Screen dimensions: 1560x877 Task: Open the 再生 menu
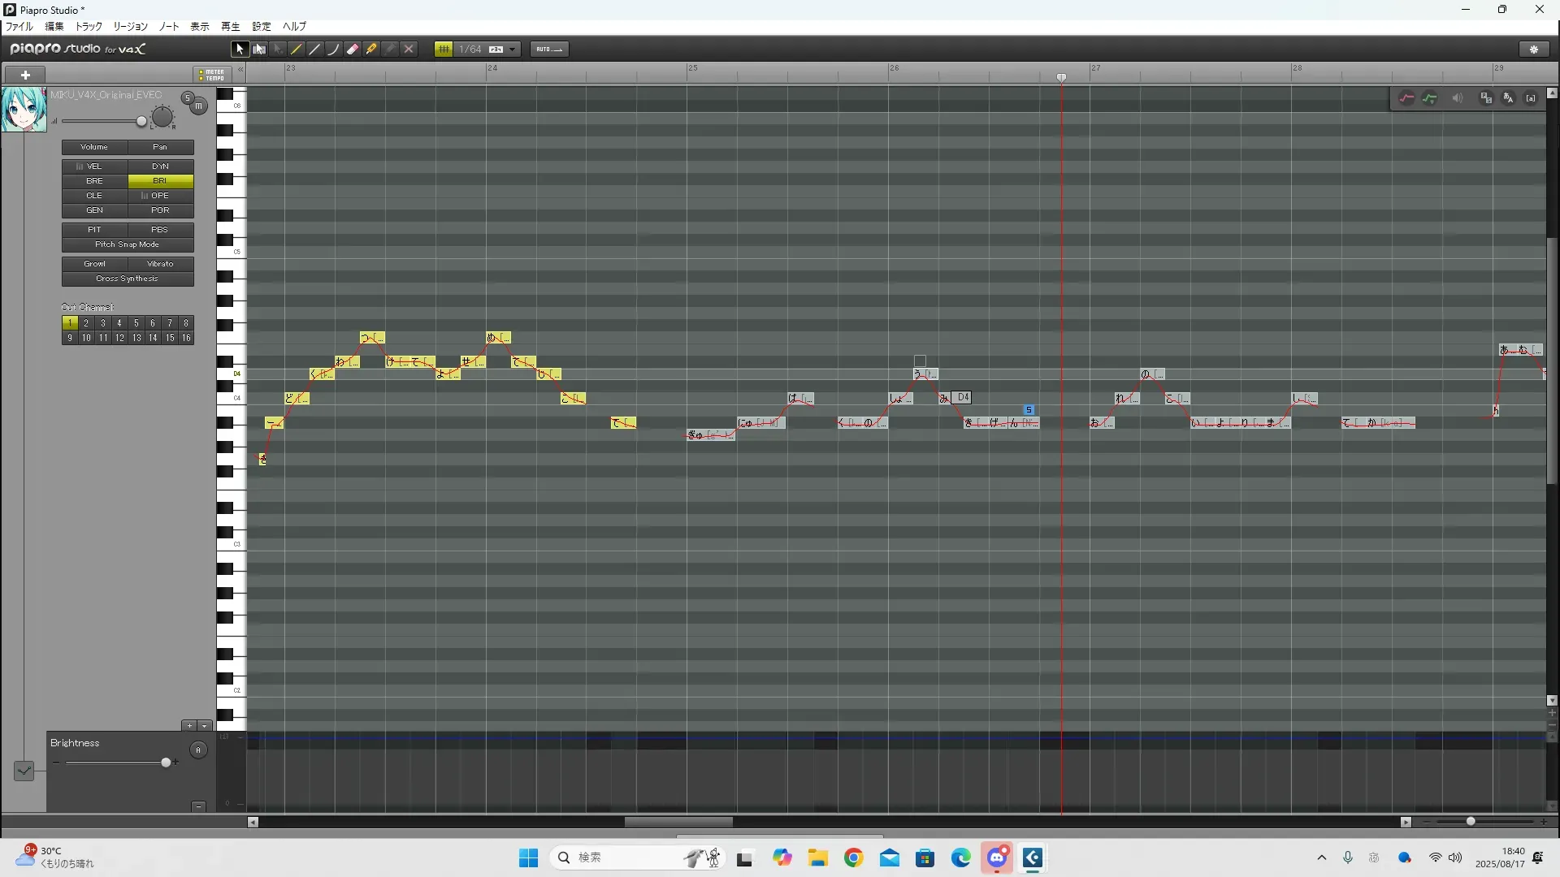[230, 27]
